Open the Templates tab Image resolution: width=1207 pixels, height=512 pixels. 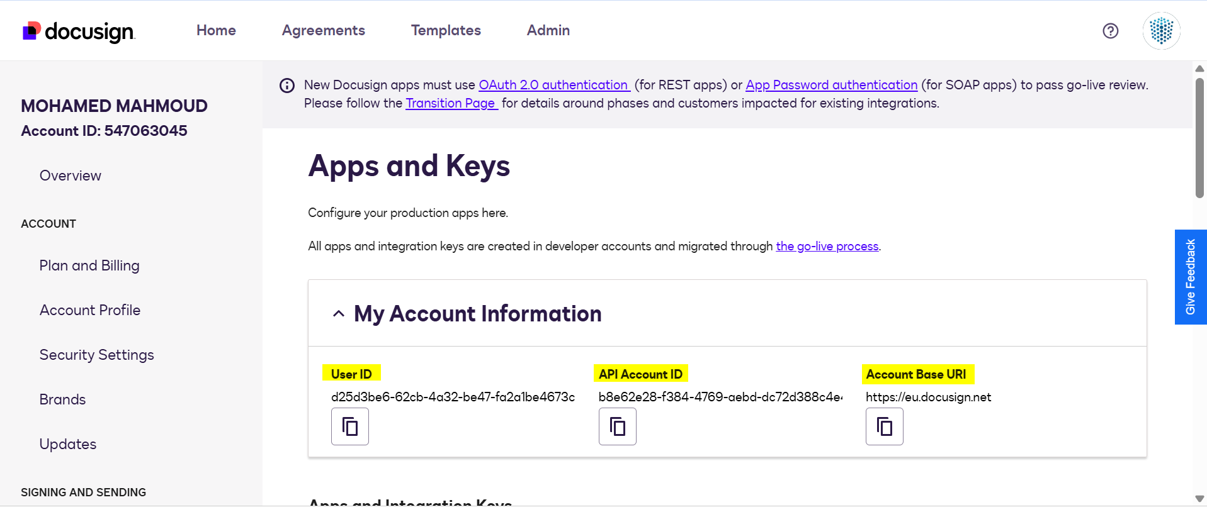[x=446, y=30]
